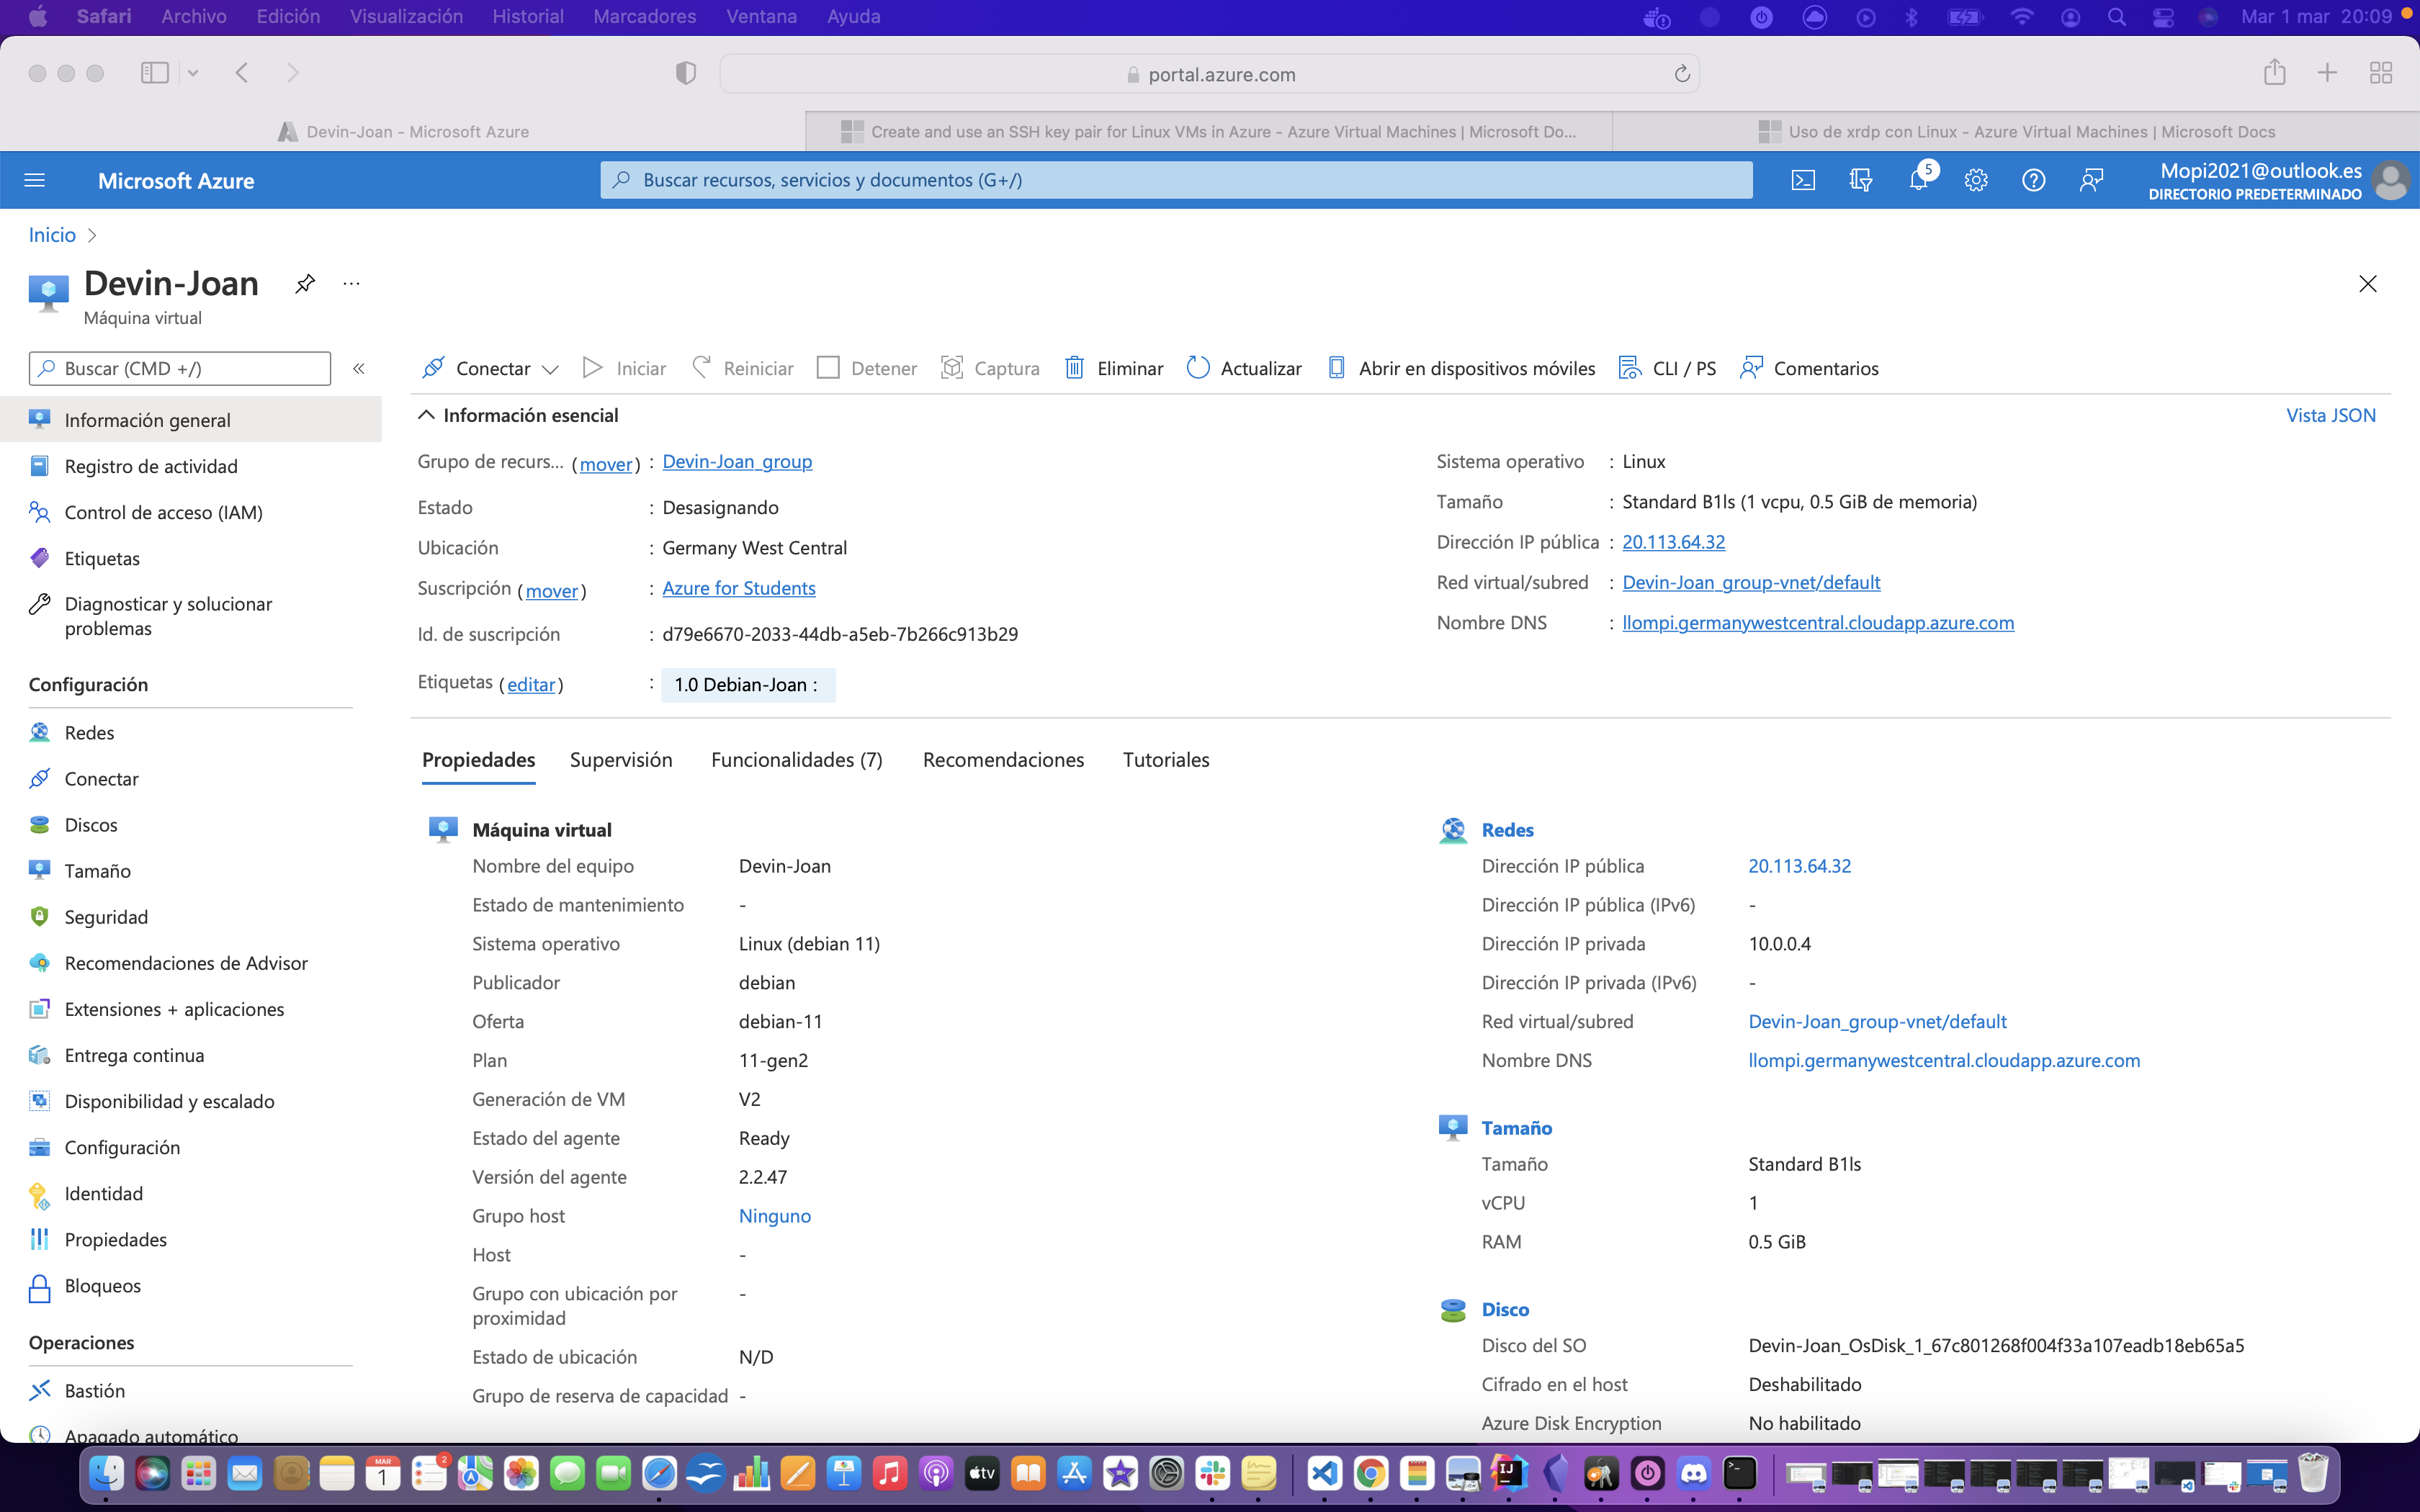This screenshot has height=1512, width=2420.
Task: Open Redes in the resource sidebar
Action: 89,732
